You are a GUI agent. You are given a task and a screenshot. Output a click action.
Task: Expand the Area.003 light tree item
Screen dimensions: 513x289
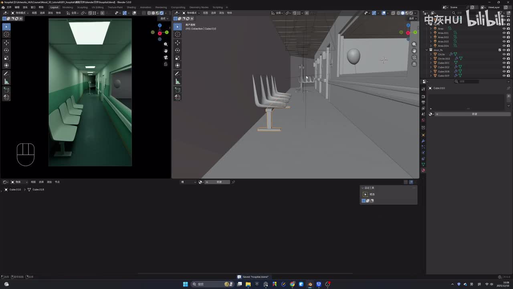[x=431, y=41]
